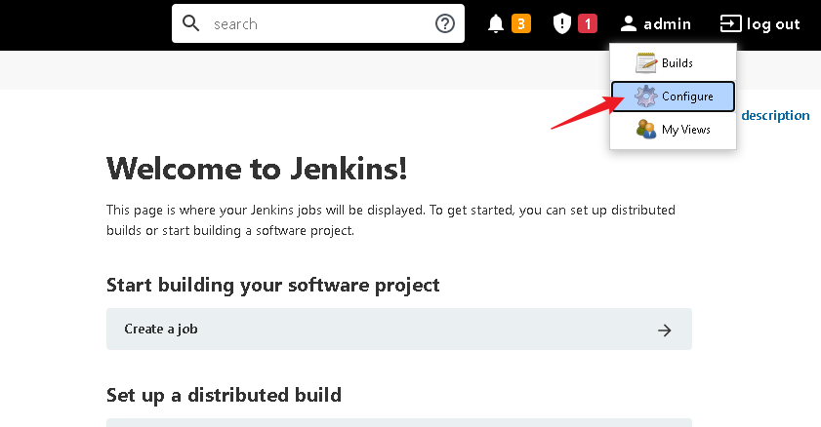This screenshot has height=427, width=821.
Task: Click the Create a job button
Action: coord(399,330)
